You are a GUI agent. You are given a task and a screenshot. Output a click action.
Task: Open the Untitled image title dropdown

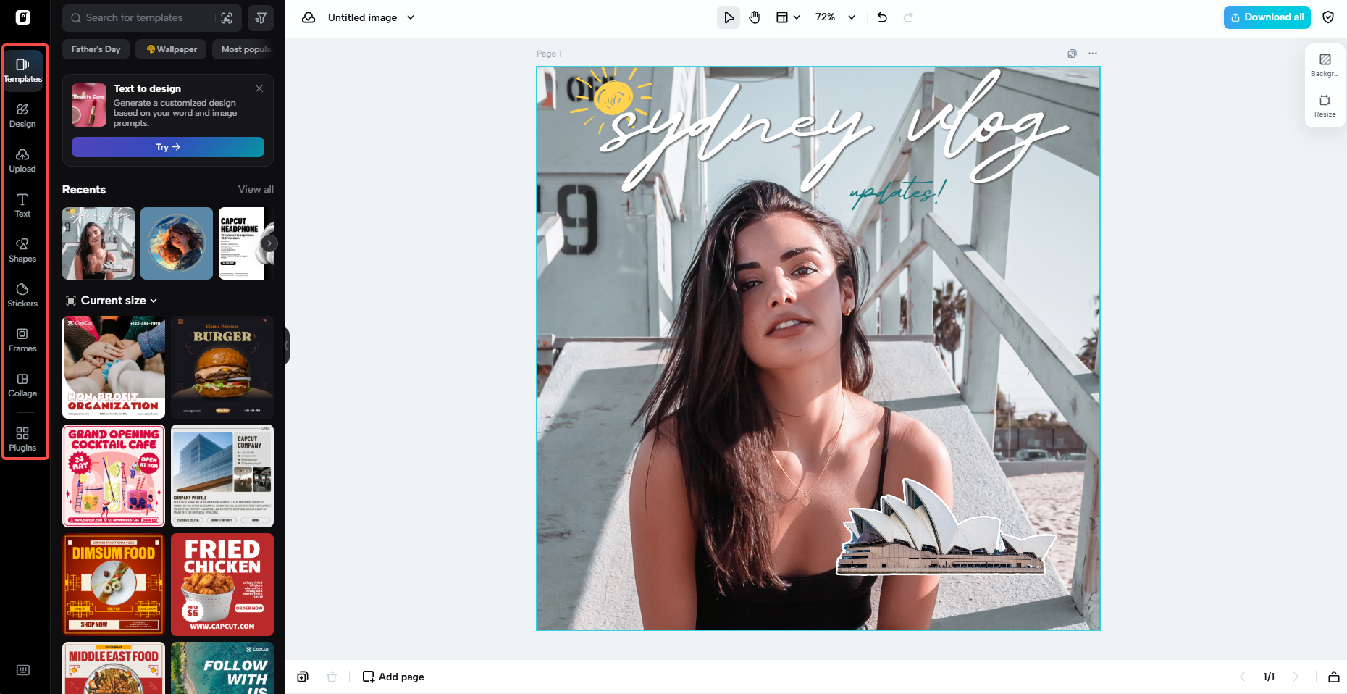click(411, 17)
